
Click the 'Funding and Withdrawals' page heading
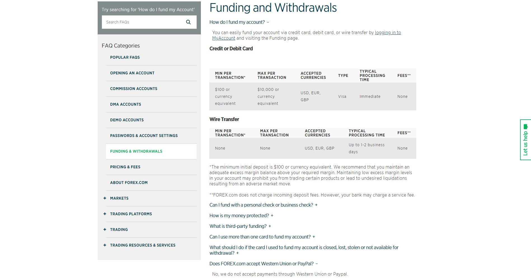coord(273,8)
